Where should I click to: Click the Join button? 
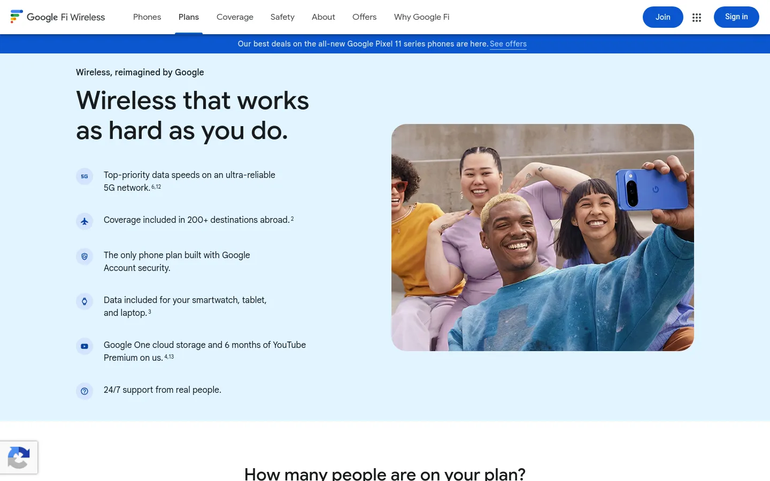click(x=663, y=17)
